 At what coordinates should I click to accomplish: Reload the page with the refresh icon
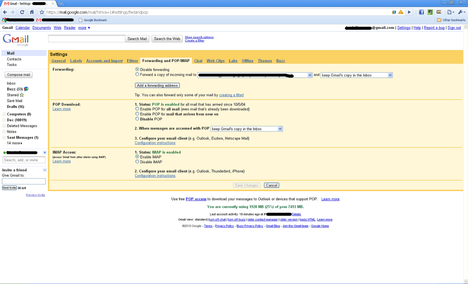coord(22,12)
